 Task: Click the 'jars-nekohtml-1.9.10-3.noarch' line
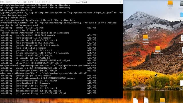(x=48, y=50)
